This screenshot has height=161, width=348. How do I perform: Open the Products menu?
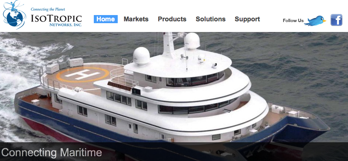pos(172,19)
